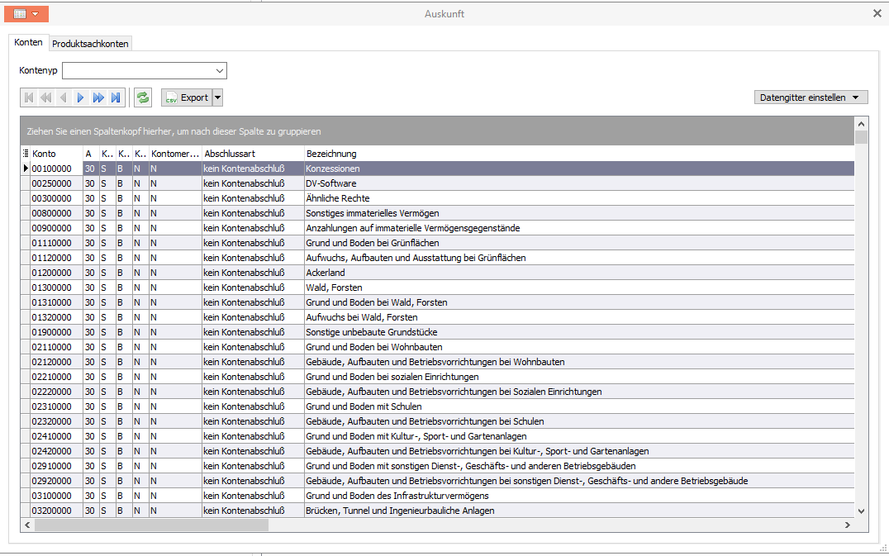Go to the previous record
Viewport: 889px width, 556px height.
click(64, 97)
